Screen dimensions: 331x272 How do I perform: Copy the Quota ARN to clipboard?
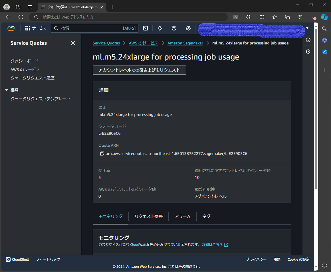click(102, 154)
